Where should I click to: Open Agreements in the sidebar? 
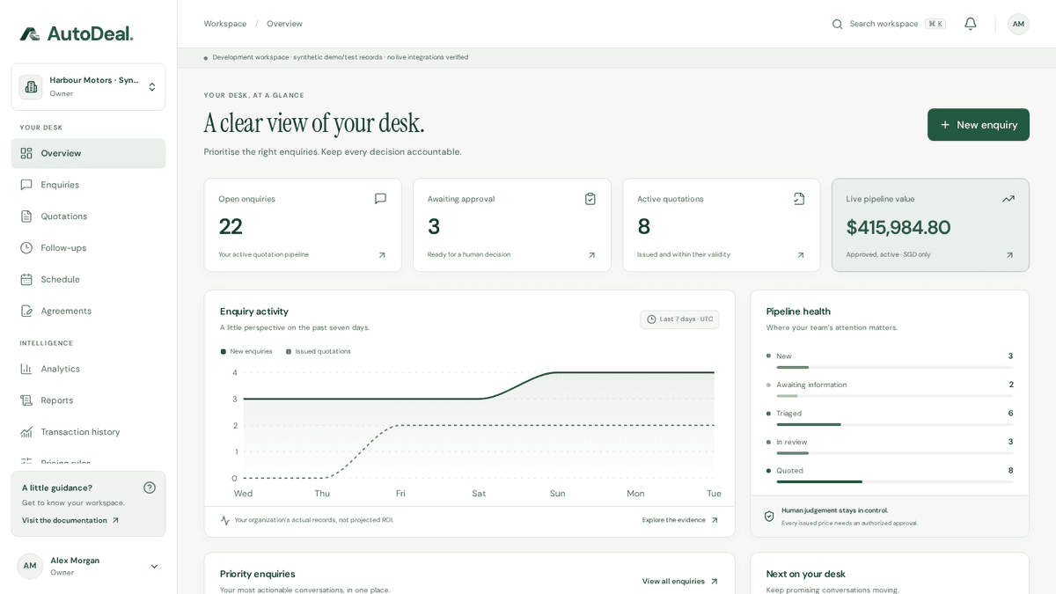coord(88,311)
